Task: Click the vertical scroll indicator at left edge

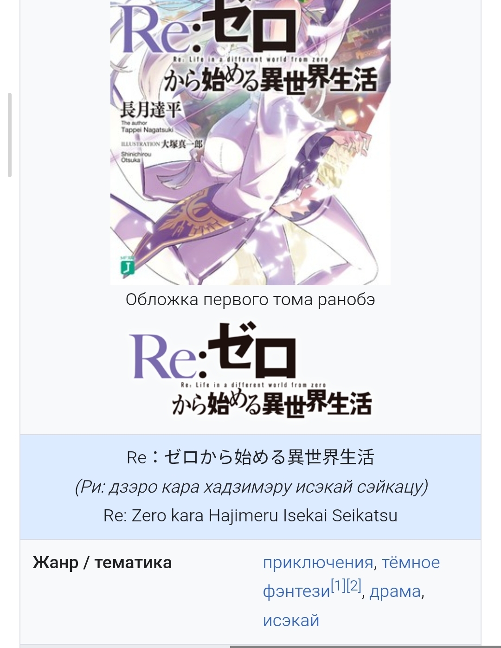Action: click(x=9, y=135)
